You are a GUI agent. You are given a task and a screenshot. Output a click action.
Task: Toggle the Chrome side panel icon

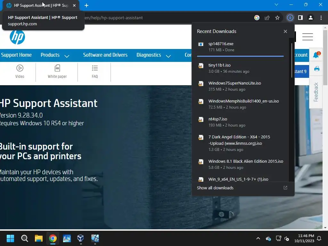click(x=300, y=18)
